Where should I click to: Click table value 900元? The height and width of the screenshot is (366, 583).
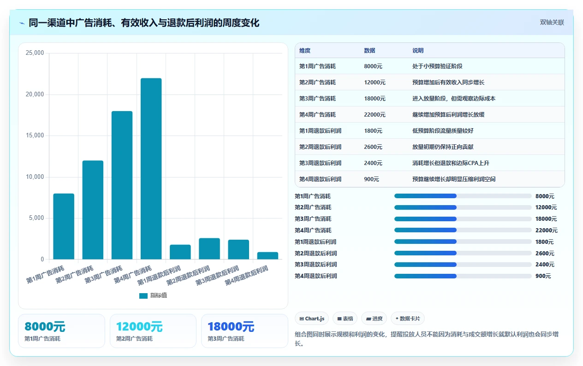pos(371,179)
